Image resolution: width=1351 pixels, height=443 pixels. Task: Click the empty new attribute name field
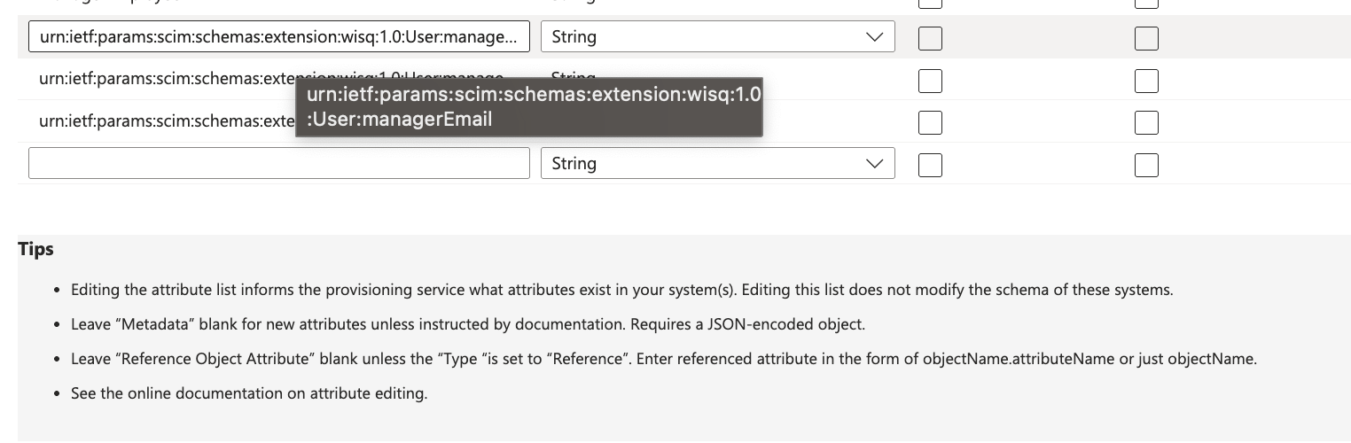[278, 163]
